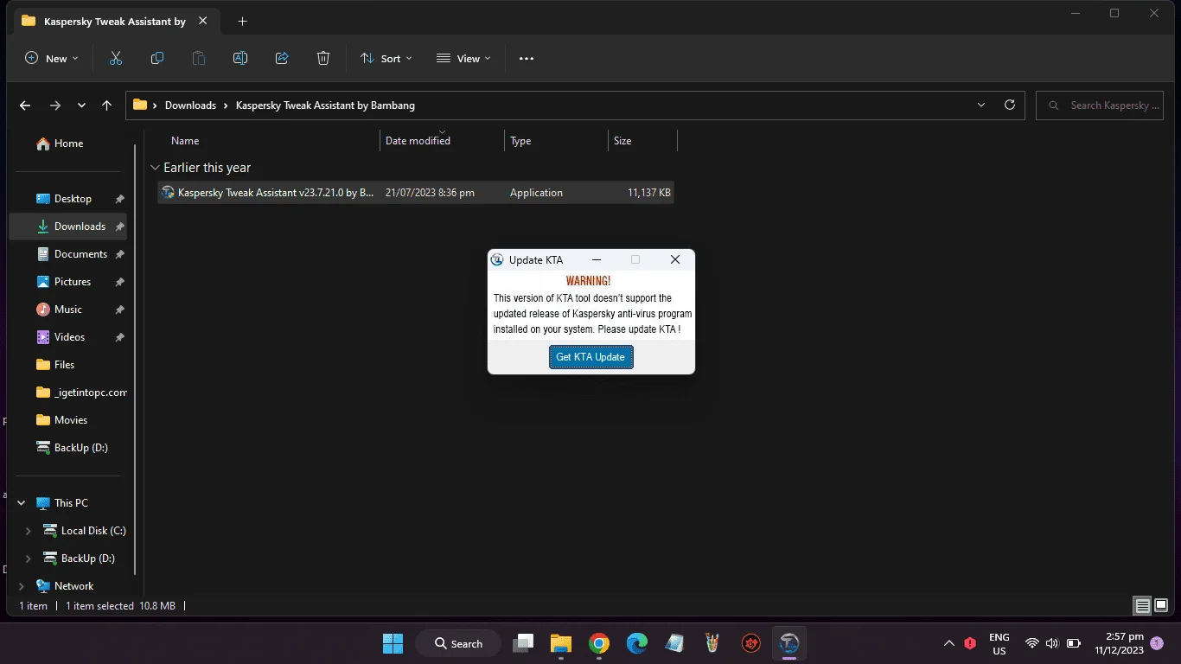Open the New dropdown menu
1181x664 pixels.
pos(51,58)
